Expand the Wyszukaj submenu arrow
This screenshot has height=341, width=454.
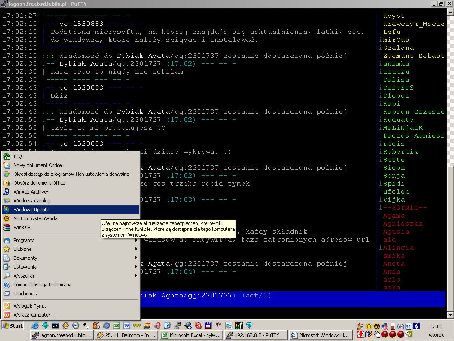136,276
